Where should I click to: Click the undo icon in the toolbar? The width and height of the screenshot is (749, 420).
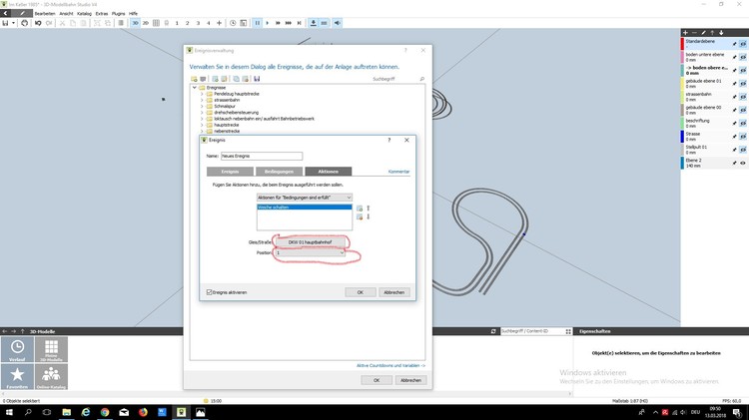(x=38, y=23)
